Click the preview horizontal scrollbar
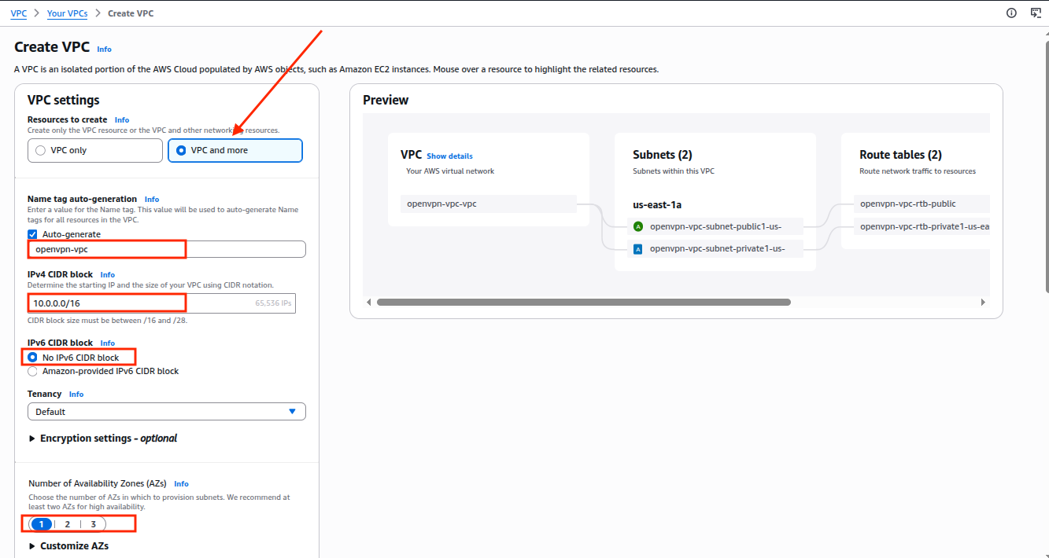 (583, 302)
